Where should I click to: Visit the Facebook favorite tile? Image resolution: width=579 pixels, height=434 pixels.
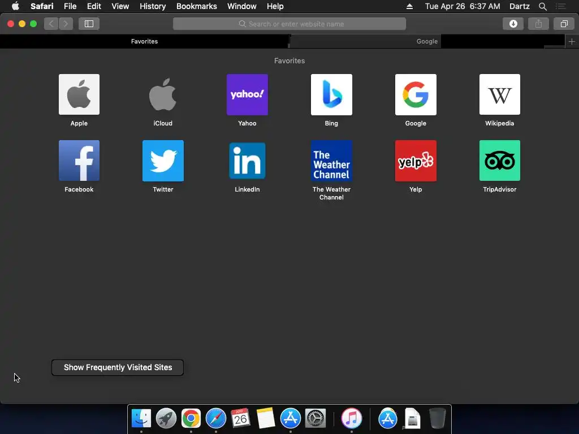tap(79, 160)
